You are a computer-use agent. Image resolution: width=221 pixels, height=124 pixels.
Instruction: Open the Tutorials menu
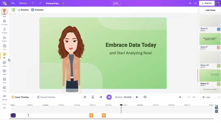[x=23, y=3]
